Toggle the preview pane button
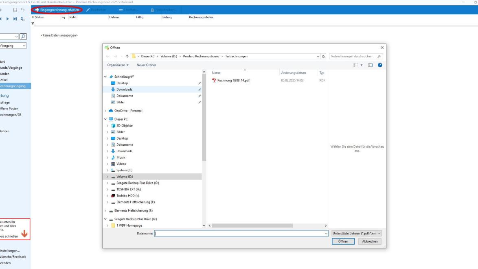This screenshot has height=269, width=478. (371, 65)
